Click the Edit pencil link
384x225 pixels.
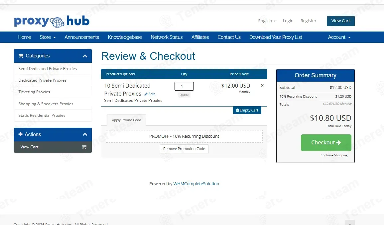(150, 94)
